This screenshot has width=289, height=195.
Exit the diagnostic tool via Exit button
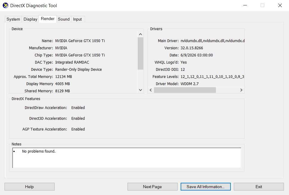(x=259, y=187)
